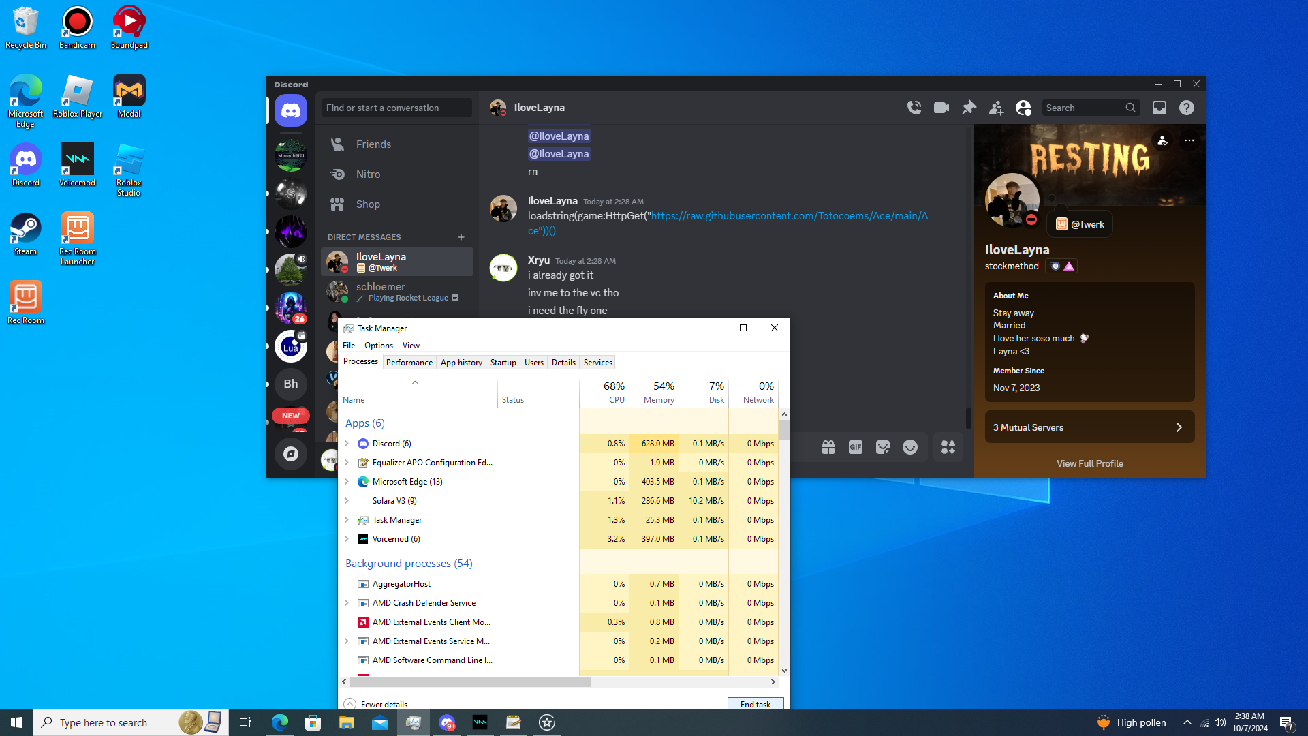Expand 3 Mutual Servers section

pyautogui.click(x=1089, y=427)
